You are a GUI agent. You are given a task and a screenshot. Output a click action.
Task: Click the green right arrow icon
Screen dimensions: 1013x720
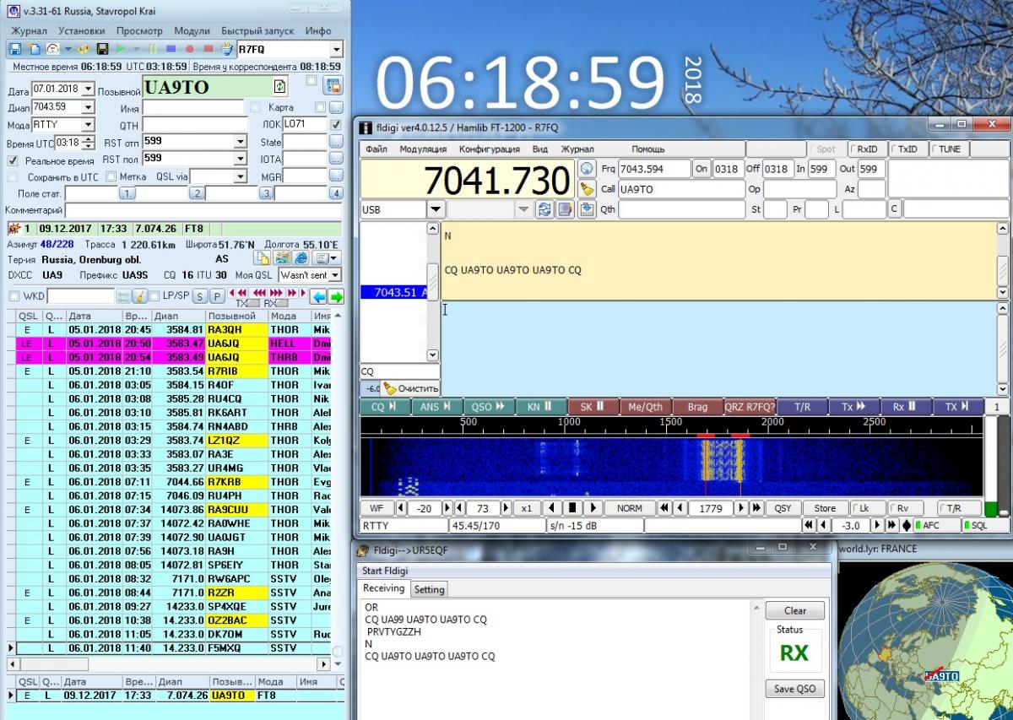(336, 296)
